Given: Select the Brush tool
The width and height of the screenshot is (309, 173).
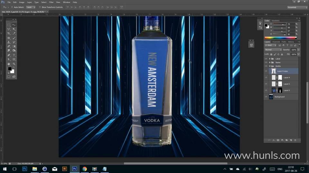Looking at the screenshot, I should click(14, 38).
